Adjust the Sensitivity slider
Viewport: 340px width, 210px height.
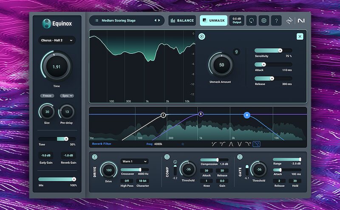click(273, 50)
